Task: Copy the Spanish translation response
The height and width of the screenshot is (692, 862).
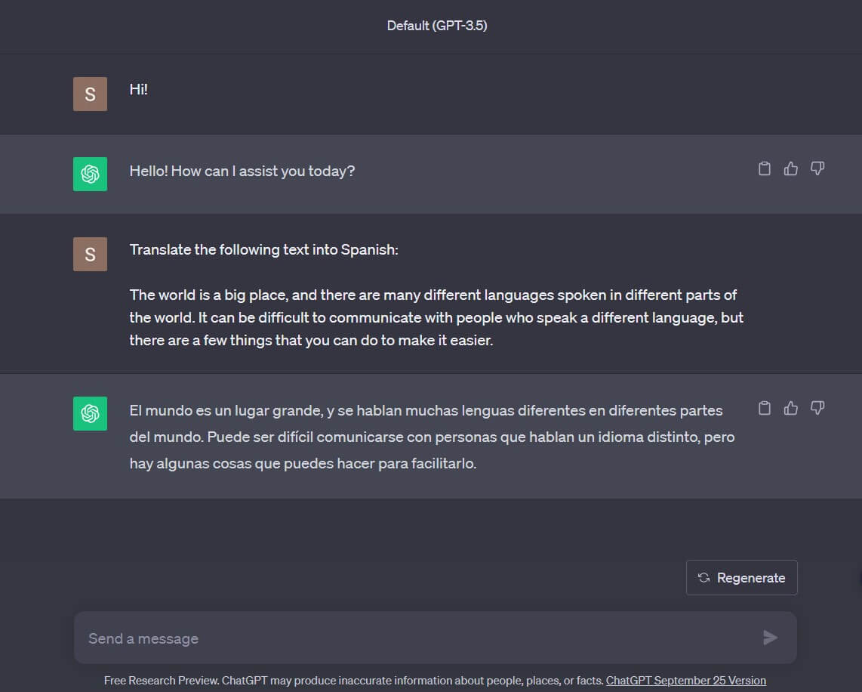Action: [x=765, y=408]
